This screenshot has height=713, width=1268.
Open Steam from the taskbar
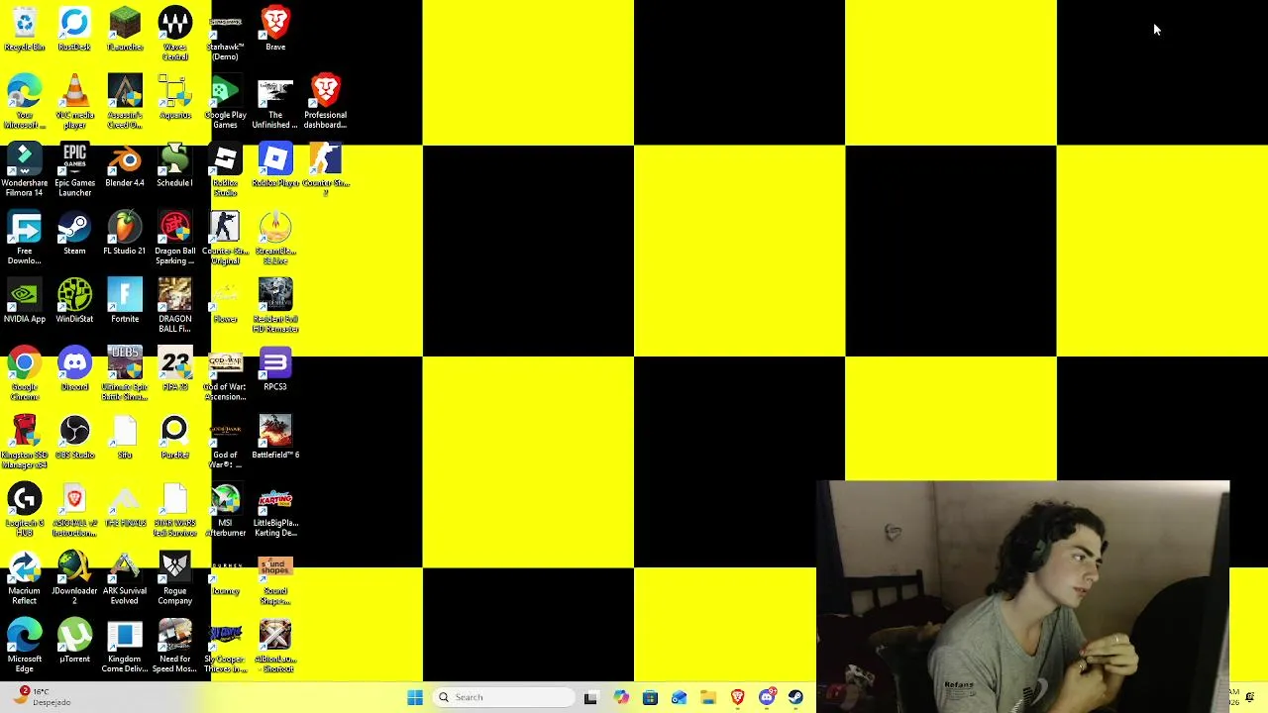tap(795, 697)
